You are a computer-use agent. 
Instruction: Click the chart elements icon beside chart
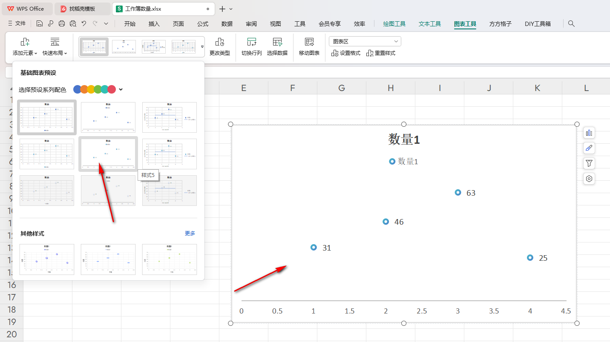tap(589, 133)
